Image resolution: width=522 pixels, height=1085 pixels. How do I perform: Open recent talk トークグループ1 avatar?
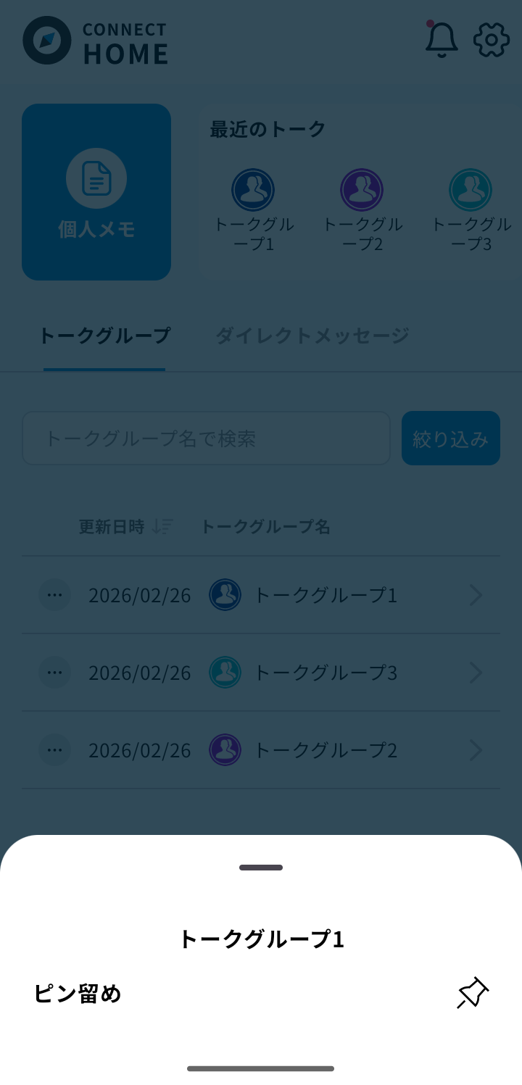tap(253, 190)
